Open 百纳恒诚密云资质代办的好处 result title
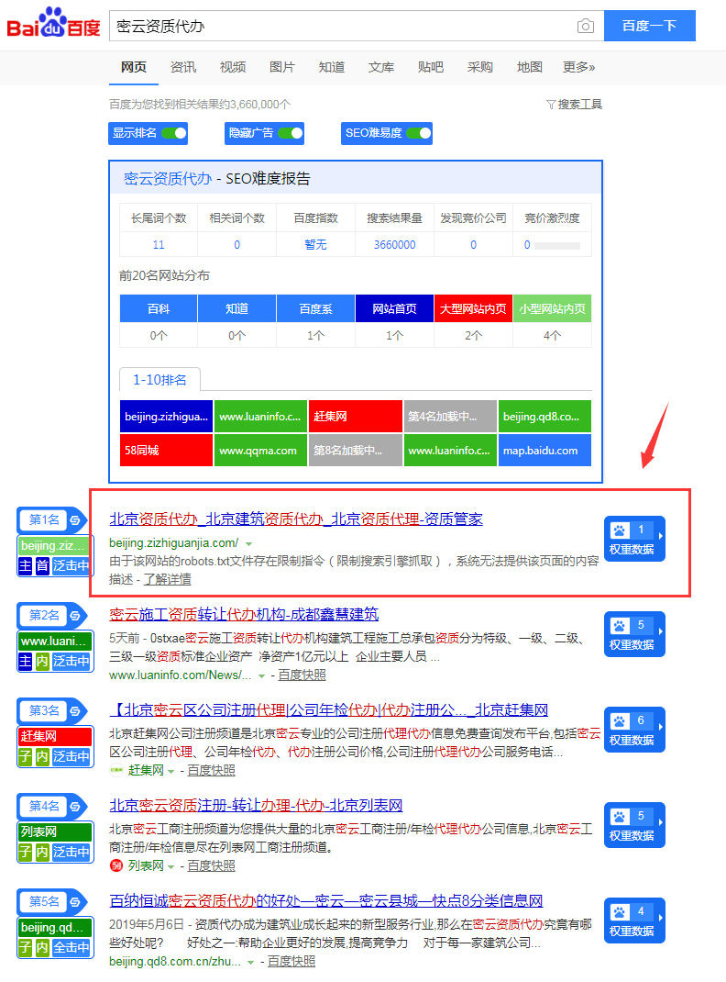The width and height of the screenshot is (726, 982). tap(326, 901)
